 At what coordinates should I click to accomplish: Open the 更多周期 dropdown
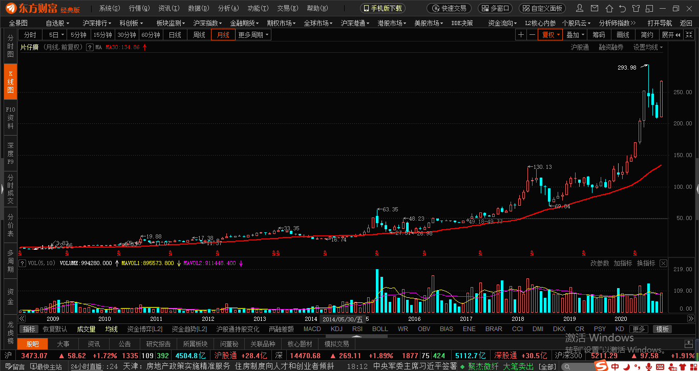[253, 35]
